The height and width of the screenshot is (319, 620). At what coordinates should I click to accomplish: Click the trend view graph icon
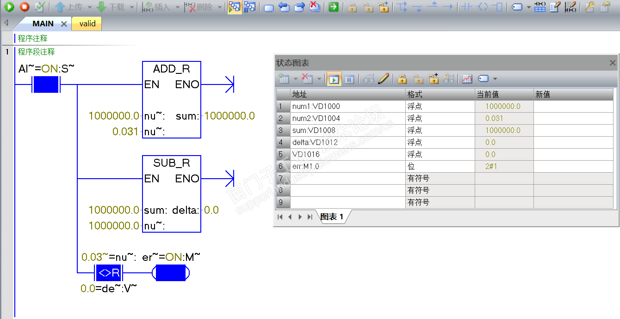(467, 79)
